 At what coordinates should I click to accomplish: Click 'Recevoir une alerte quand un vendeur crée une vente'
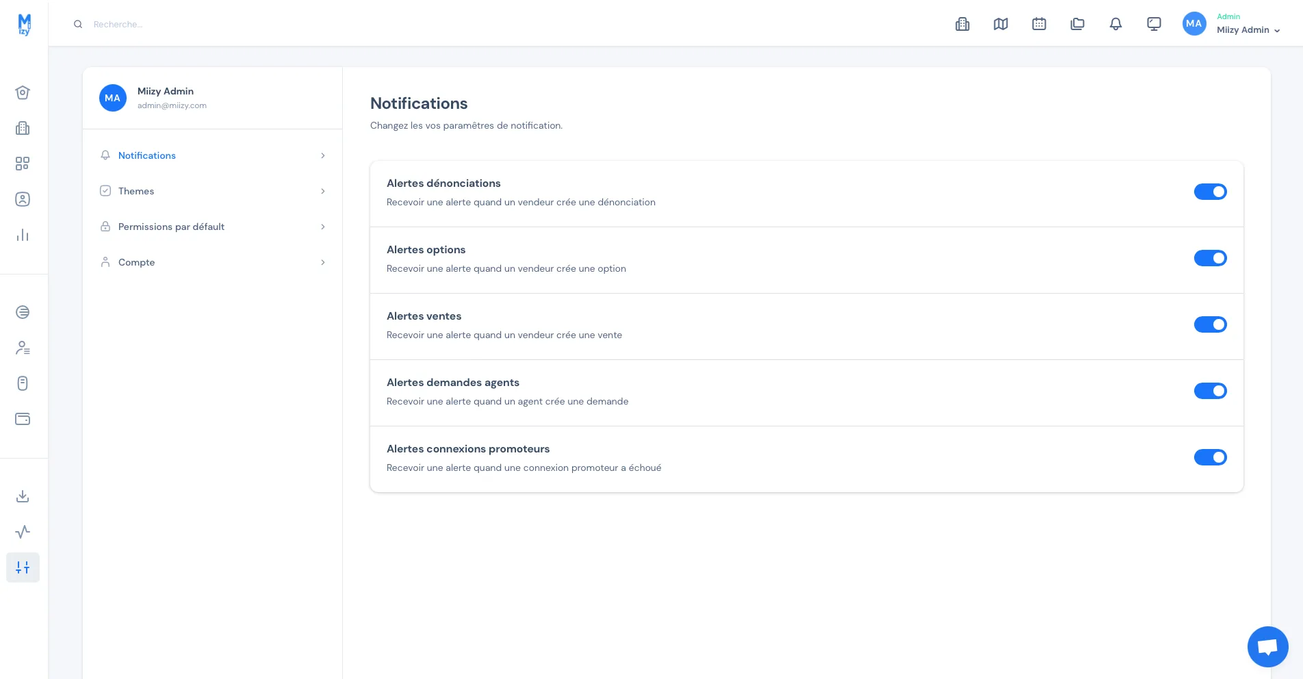[x=504, y=335]
